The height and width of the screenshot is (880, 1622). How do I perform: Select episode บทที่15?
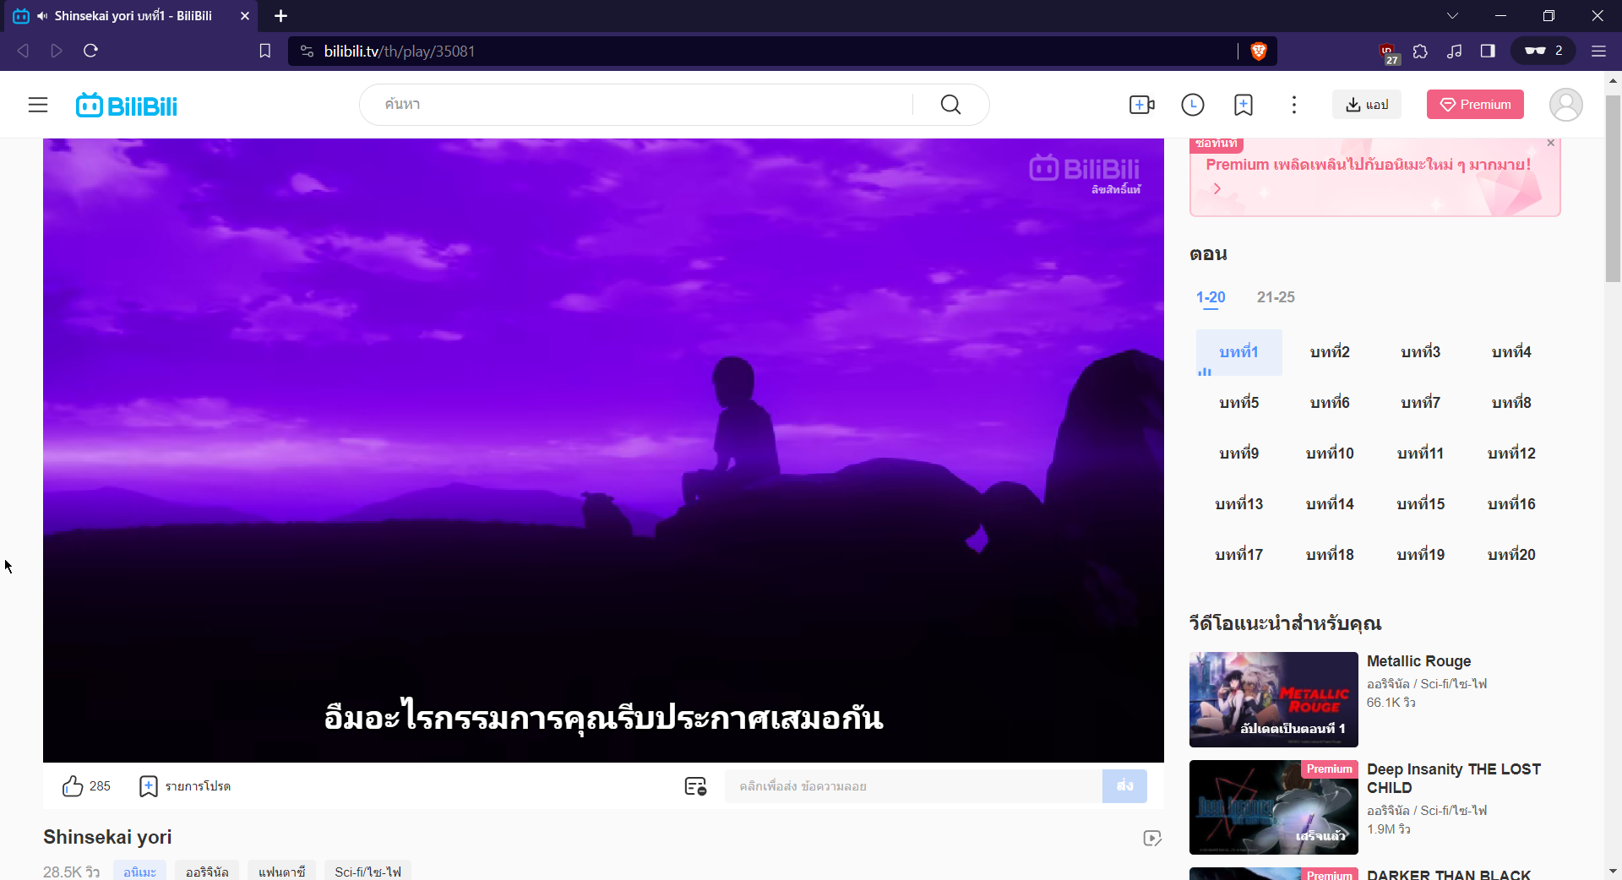click(1420, 504)
